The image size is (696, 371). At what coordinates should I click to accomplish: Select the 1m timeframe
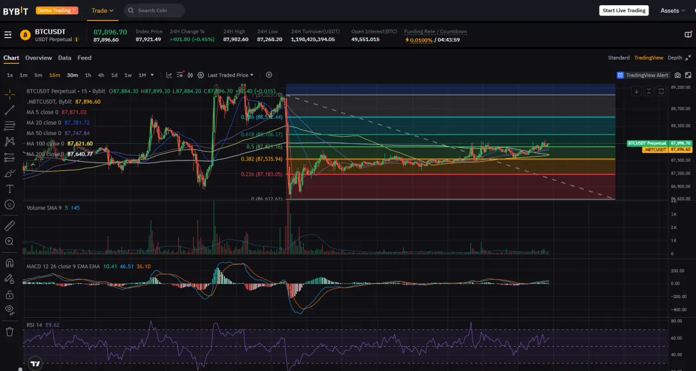click(x=24, y=75)
